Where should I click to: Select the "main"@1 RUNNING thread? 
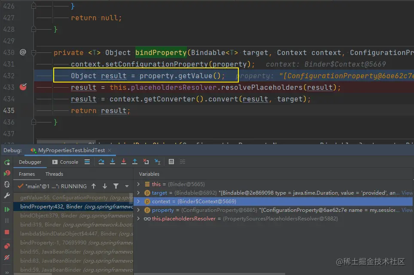point(52,186)
